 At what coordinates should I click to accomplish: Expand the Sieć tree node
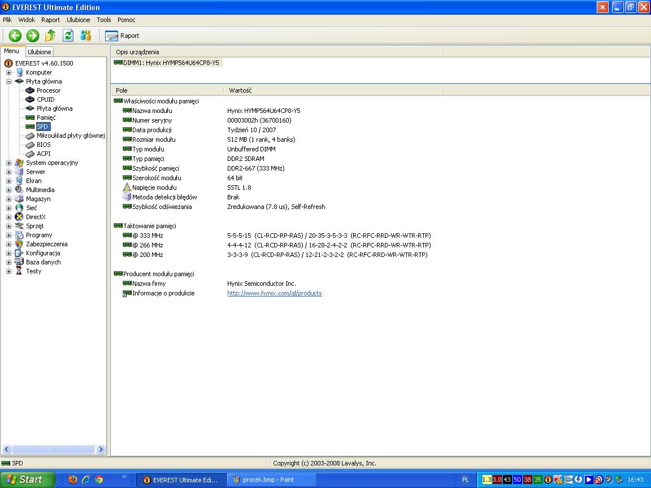point(8,208)
